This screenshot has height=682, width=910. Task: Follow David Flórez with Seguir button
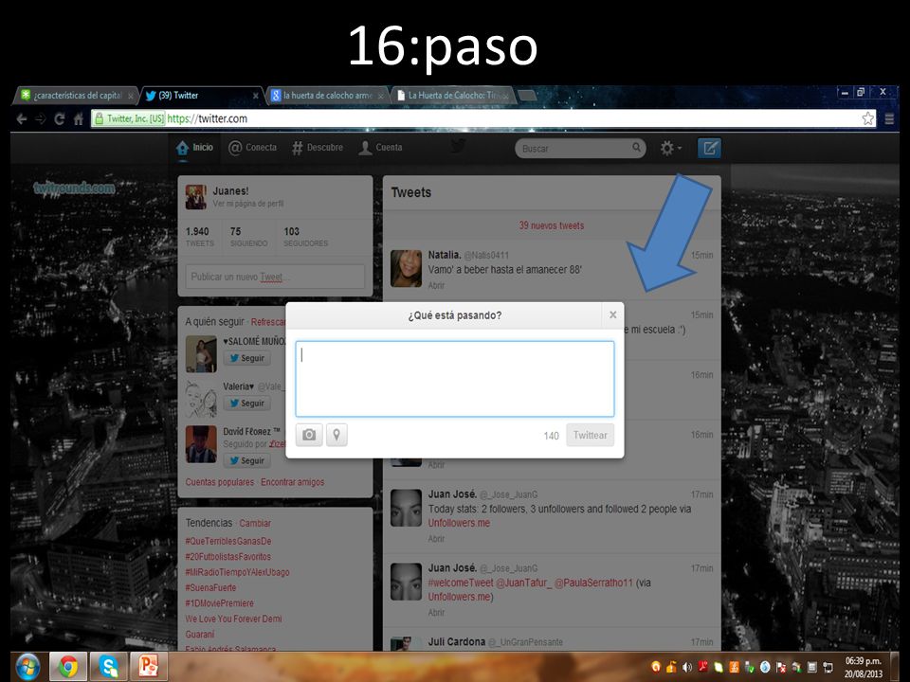click(246, 460)
